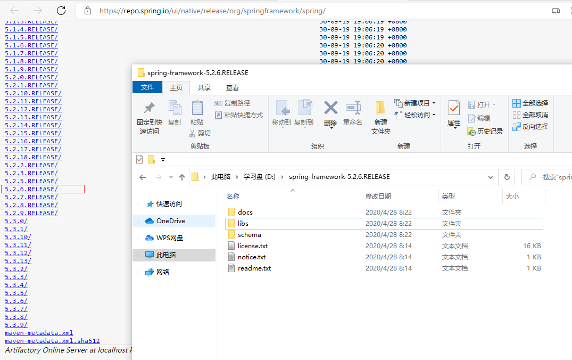Image resolution: width=572 pixels, height=360 pixels.
Task: Select the libs folder
Action: coord(384,224)
